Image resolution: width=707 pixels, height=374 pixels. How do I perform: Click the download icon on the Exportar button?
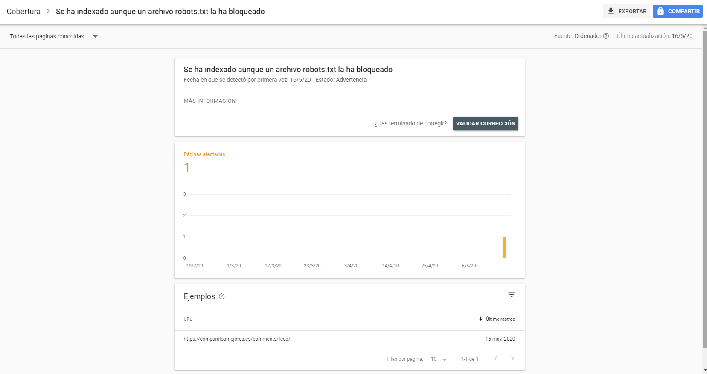coord(611,11)
